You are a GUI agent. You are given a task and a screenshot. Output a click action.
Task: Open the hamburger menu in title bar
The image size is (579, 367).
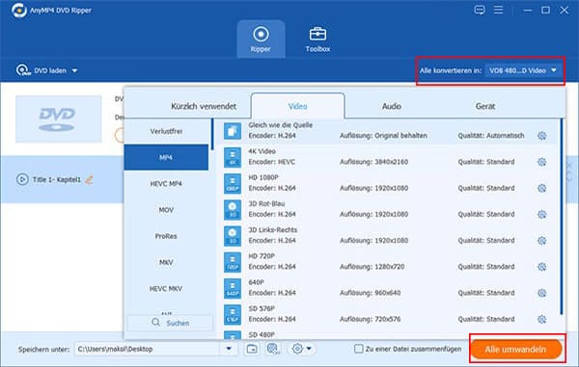(x=499, y=10)
